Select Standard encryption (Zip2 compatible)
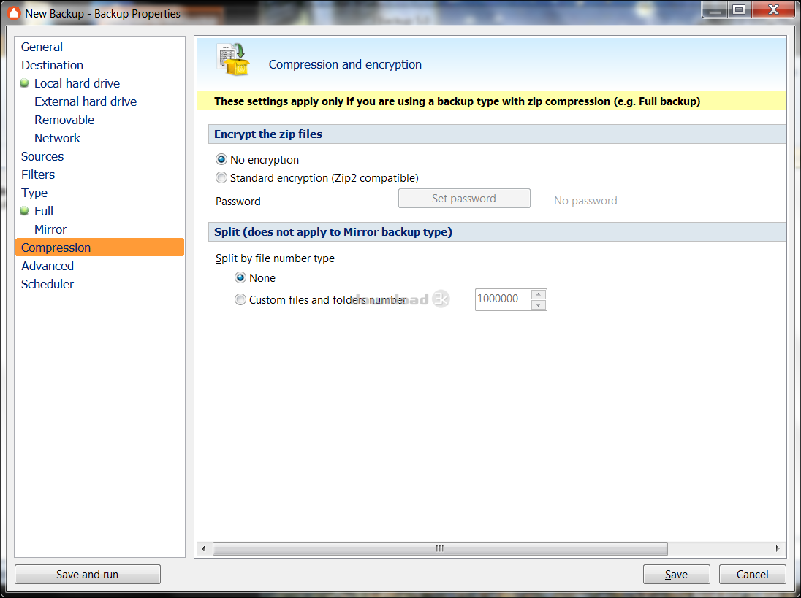 click(x=221, y=177)
